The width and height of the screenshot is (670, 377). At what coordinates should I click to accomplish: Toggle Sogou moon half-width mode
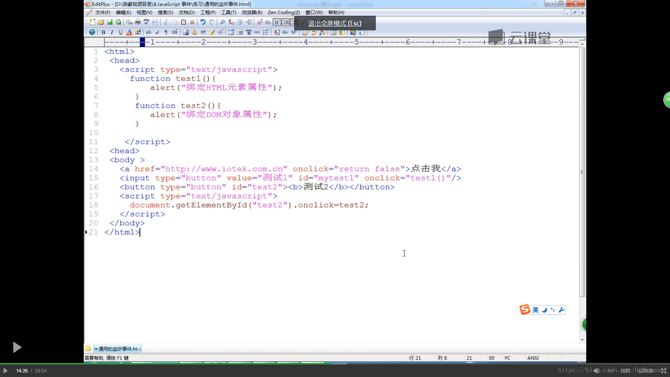(x=544, y=310)
